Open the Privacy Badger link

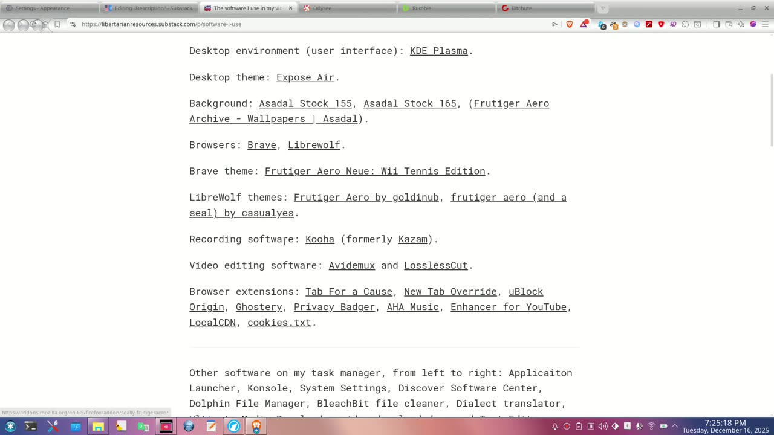pos(334,307)
